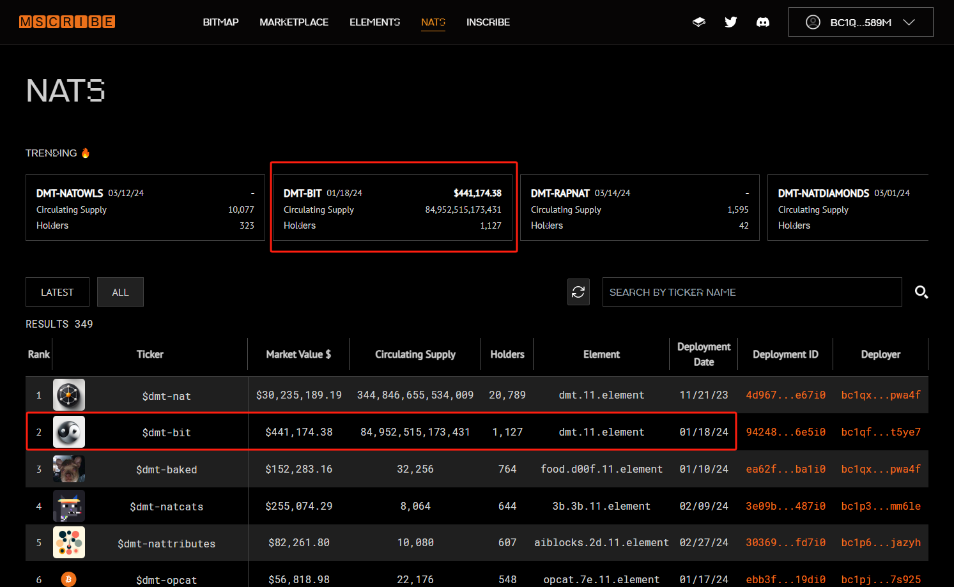Open the Twitter icon link
The height and width of the screenshot is (587, 954).
coord(731,22)
